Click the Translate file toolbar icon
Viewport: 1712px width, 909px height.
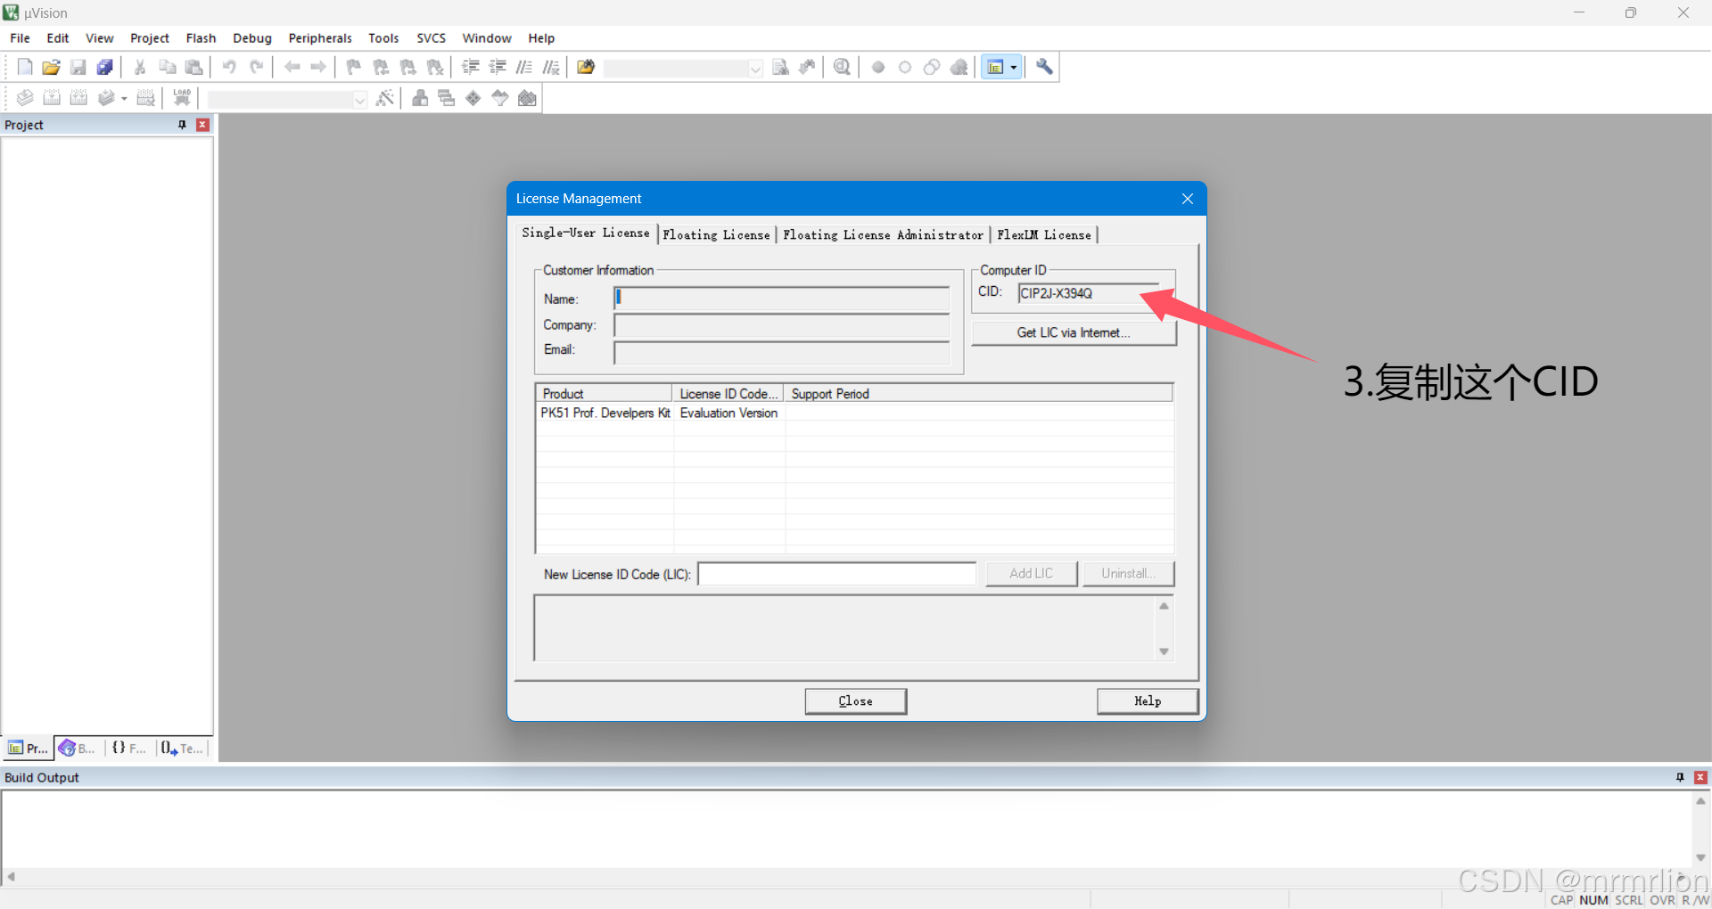25,98
